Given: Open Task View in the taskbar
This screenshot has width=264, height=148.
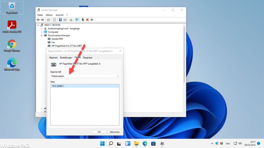Looking at the screenshot, I should pos(119,143).
